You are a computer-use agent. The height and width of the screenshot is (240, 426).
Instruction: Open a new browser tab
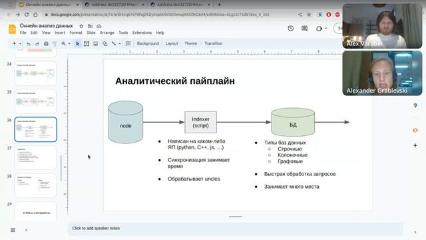tap(219, 5)
